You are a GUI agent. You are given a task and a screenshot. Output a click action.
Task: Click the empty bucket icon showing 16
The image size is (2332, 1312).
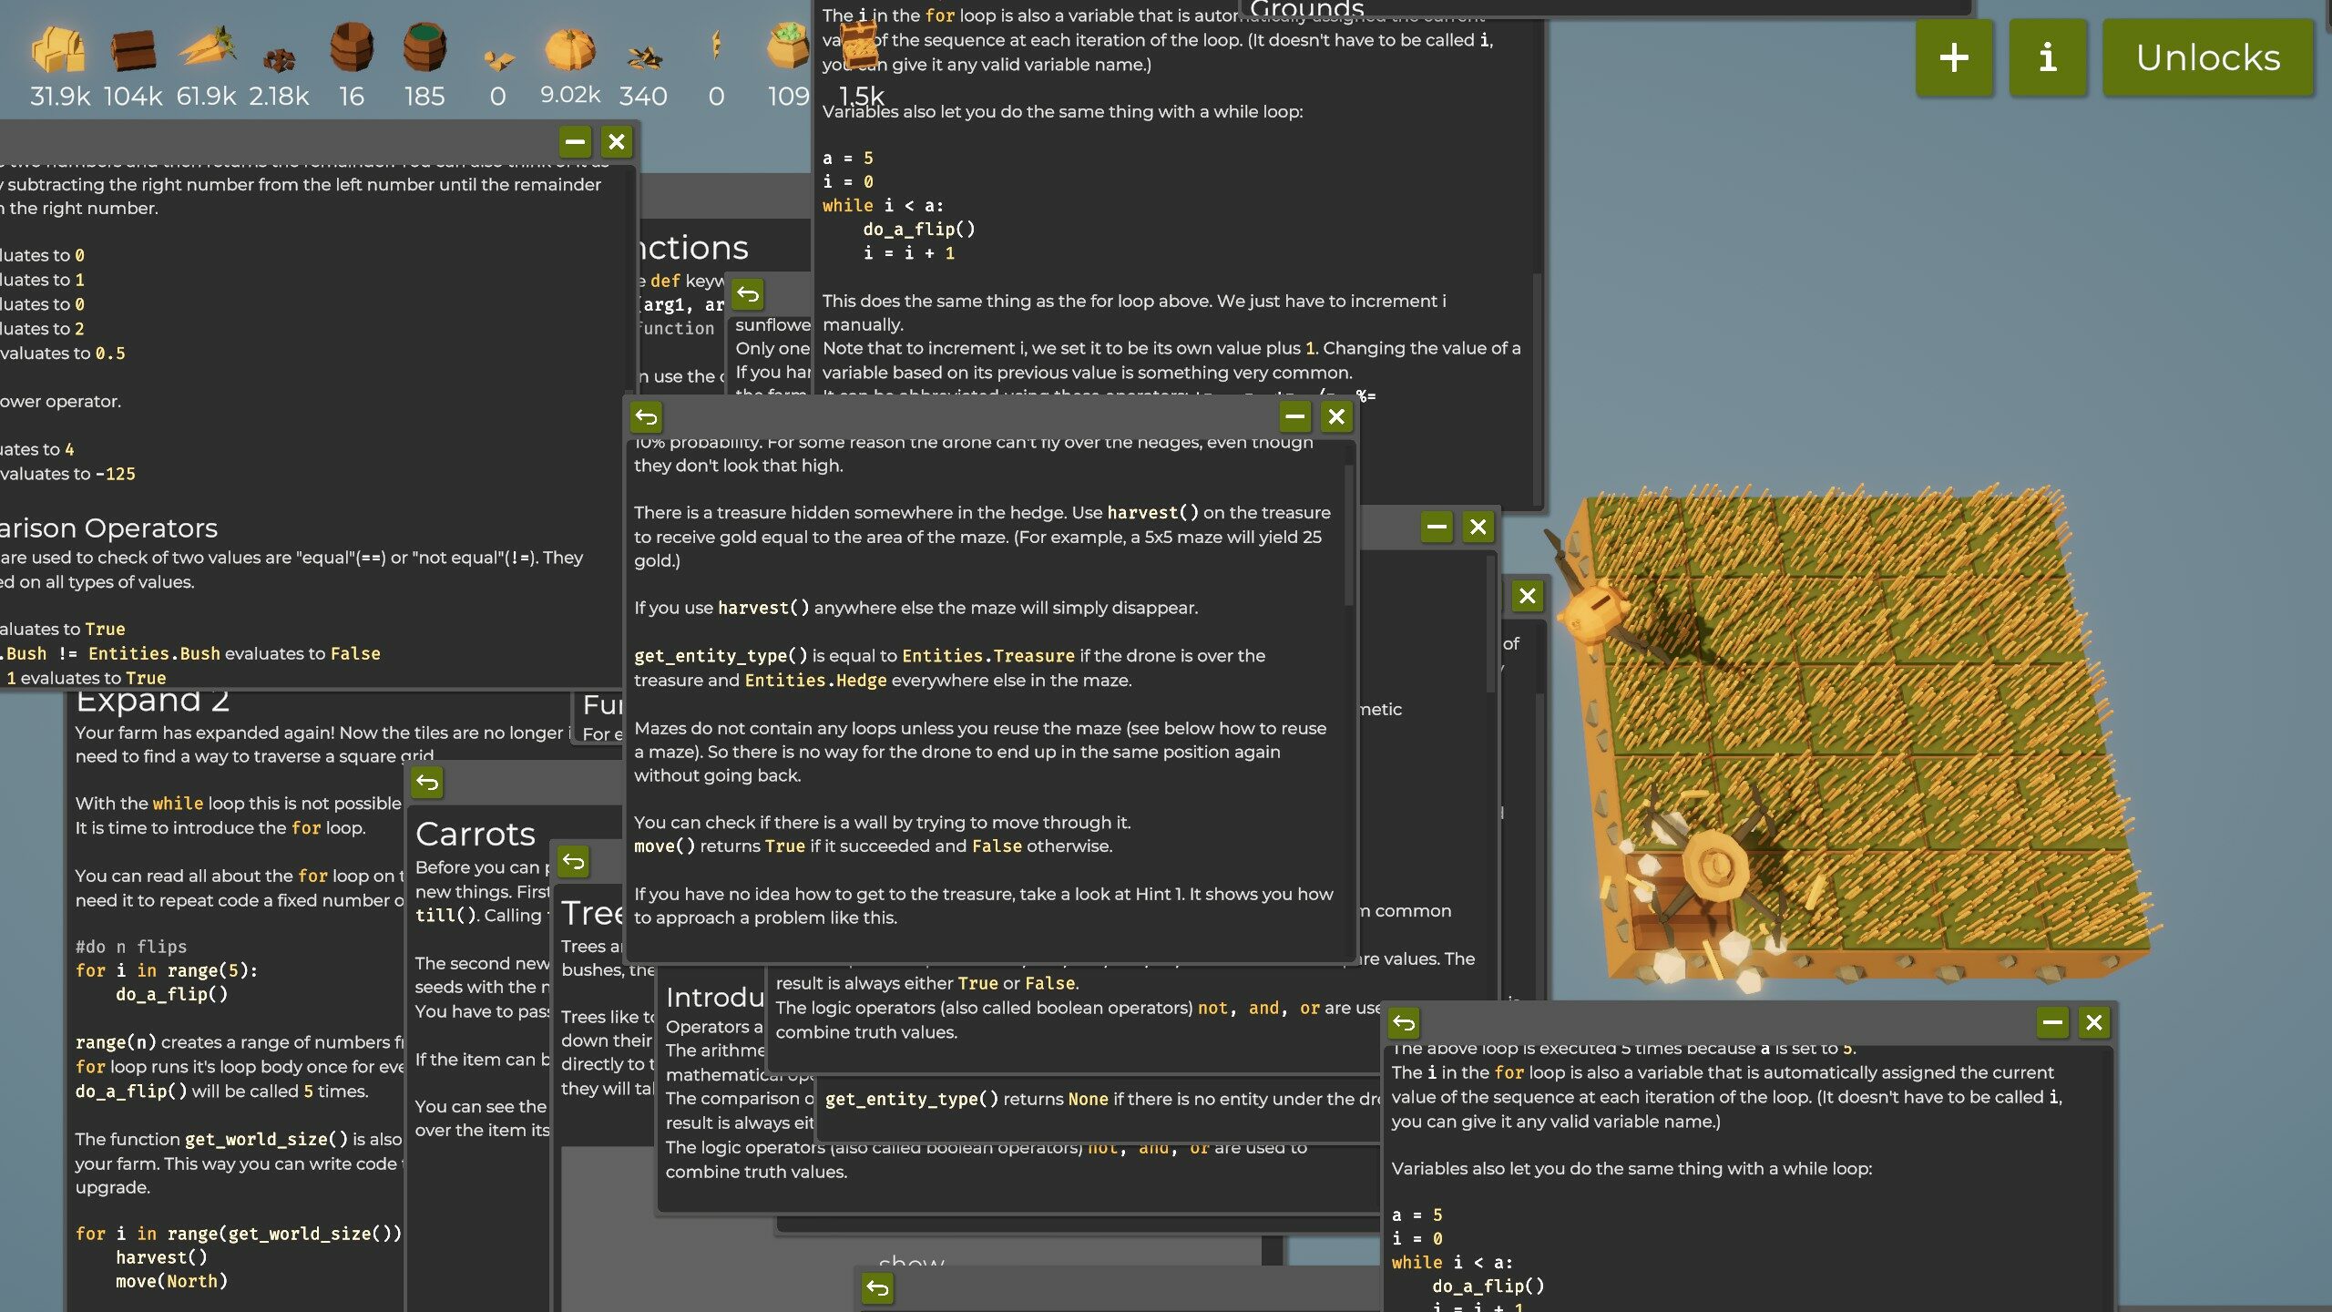[352, 47]
